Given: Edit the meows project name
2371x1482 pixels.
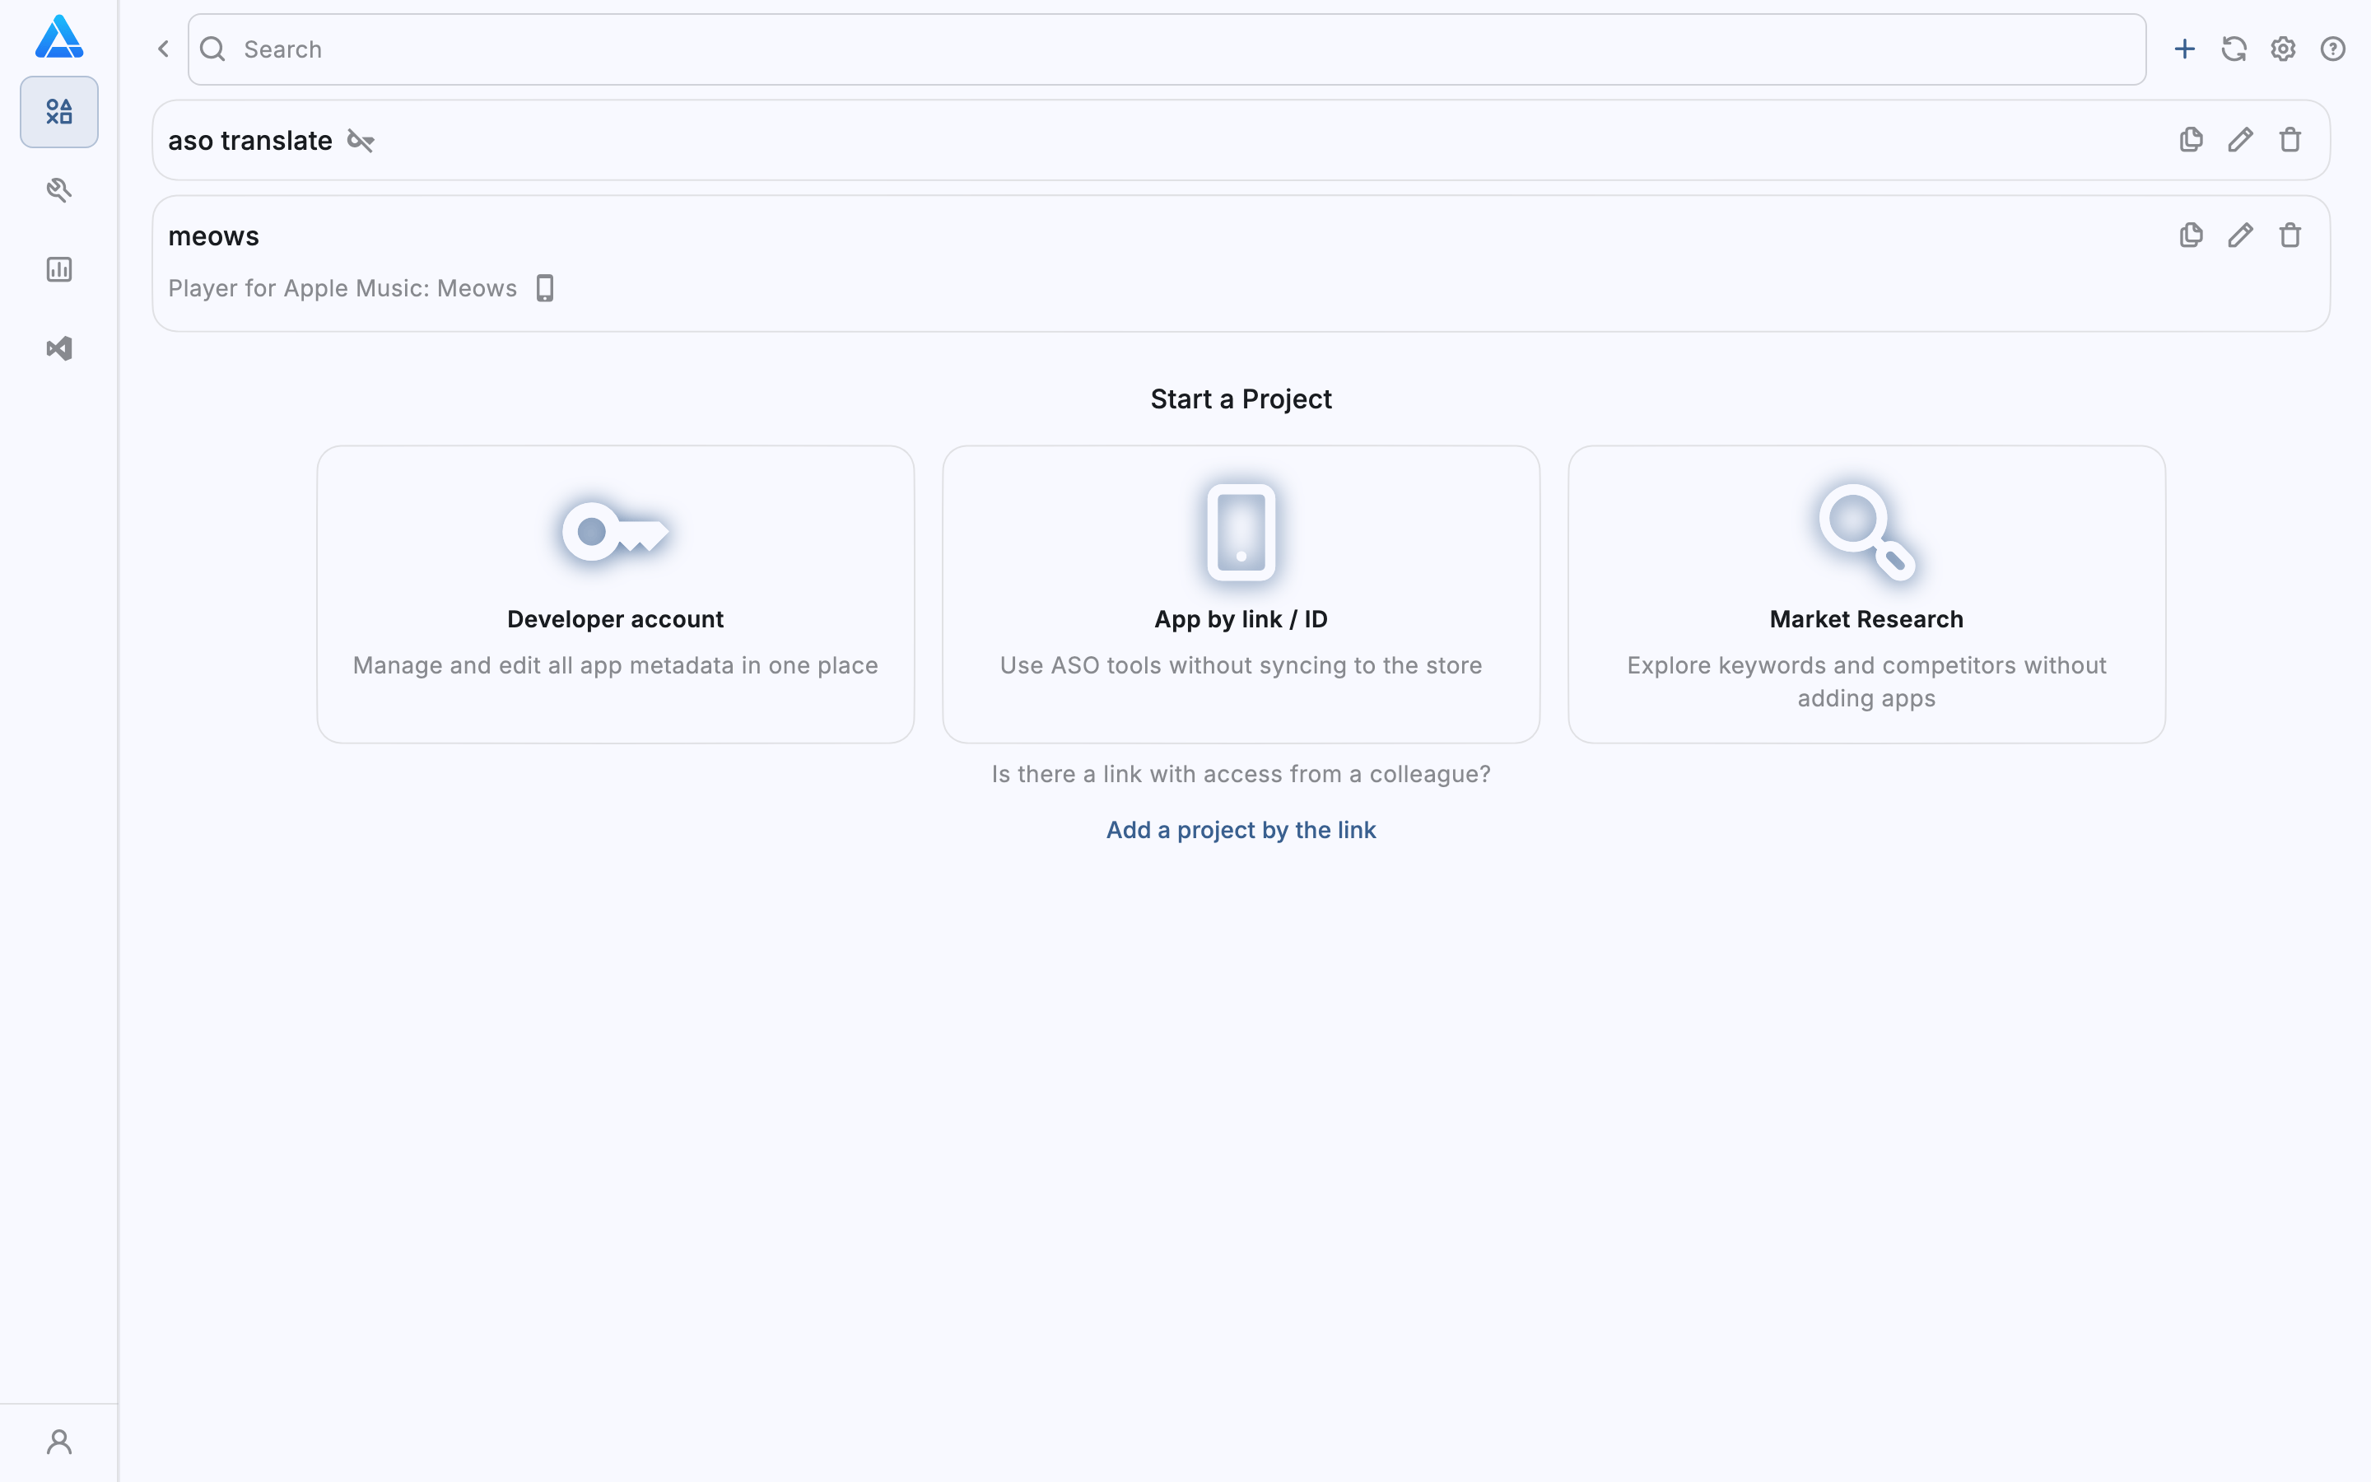Looking at the screenshot, I should click(x=2240, y=235).
